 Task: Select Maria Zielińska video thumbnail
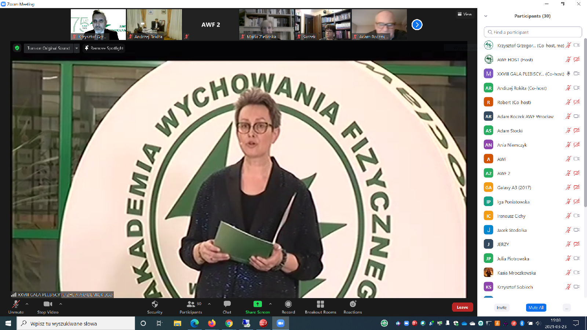click(267, 25)
